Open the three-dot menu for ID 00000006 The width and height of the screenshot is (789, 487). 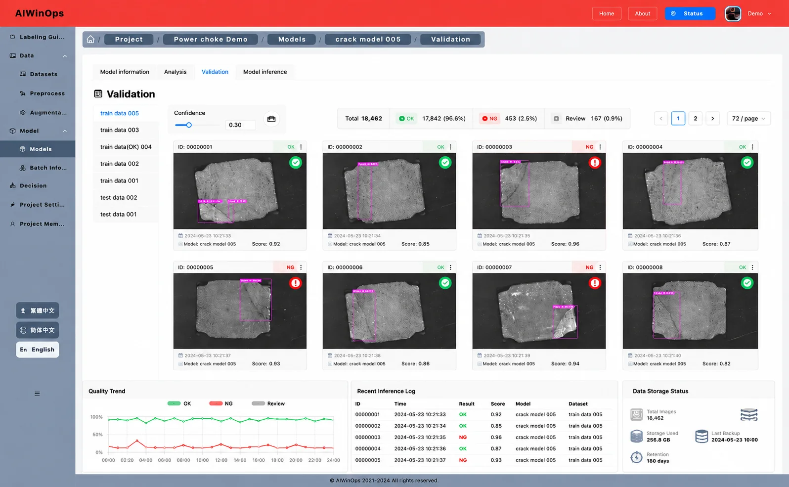450,267
